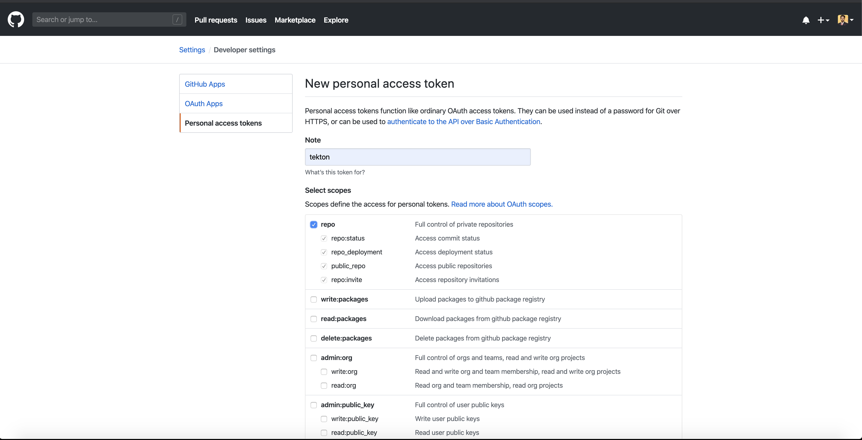Toggle the repo scope checkbox
Screen dimensions: 862x440
(x=313, y=224)
